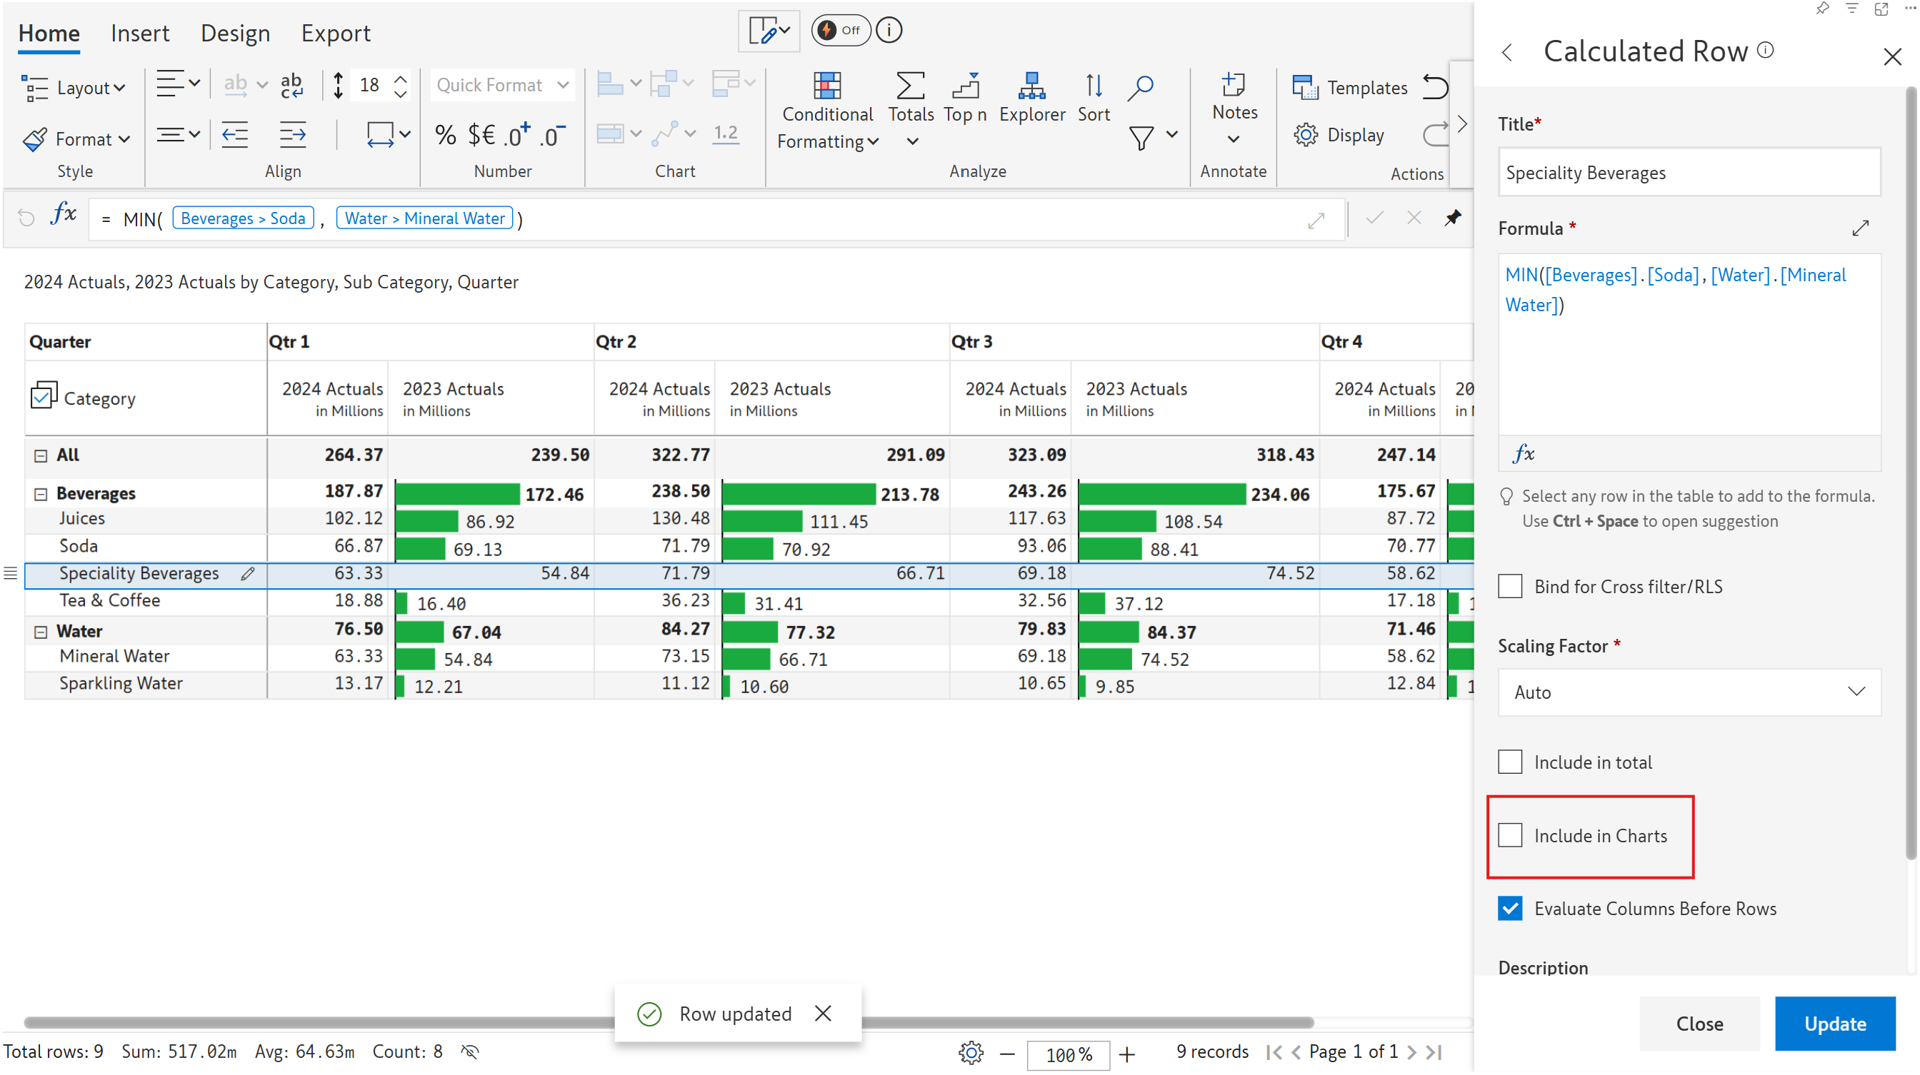Image resolution: width=1920 pixels, height=1075 pixels.
Task: Enable the Include in Charts checkbox
Action: pyautogui.click(x=1510, y=835)
